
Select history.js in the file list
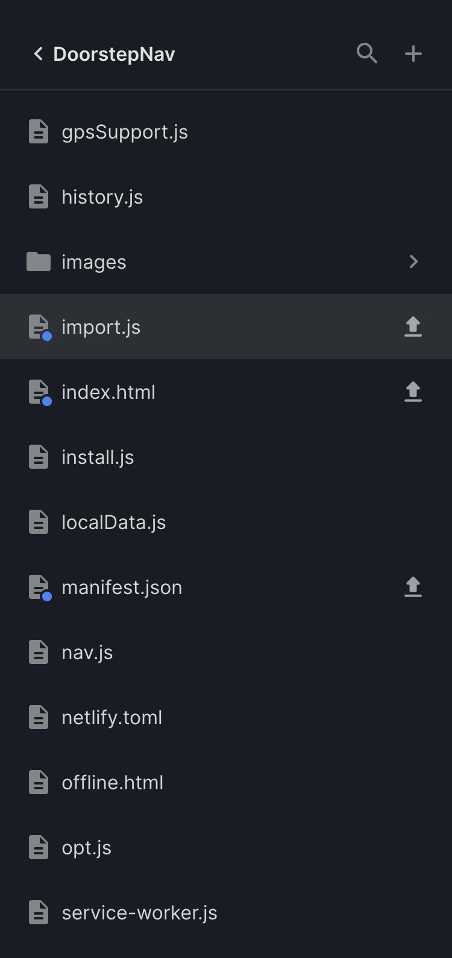[x=102, y=197]
